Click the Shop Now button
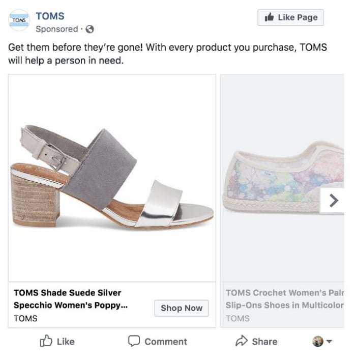The width and height of the screenshot is (356, 361). pyautogui.click(x=182, y=308)
